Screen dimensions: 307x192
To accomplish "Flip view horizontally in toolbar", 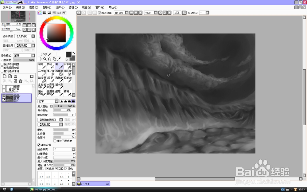I will click(184, 13).
